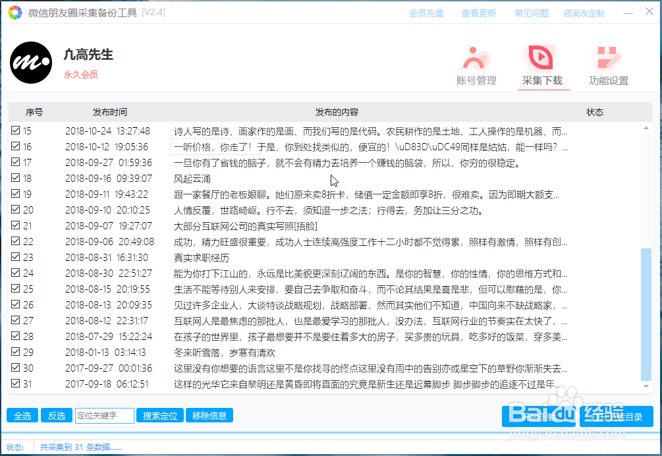The height and width of the screenshot is (456, 662).
Task: Switch to the 功能设置 tab label
Action: [609, 80]
